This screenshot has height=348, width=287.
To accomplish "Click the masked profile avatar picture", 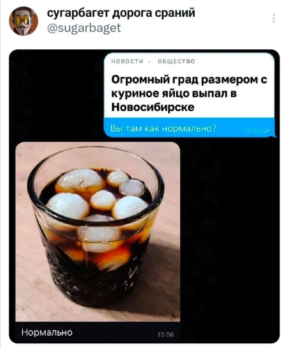I will 23,21.
